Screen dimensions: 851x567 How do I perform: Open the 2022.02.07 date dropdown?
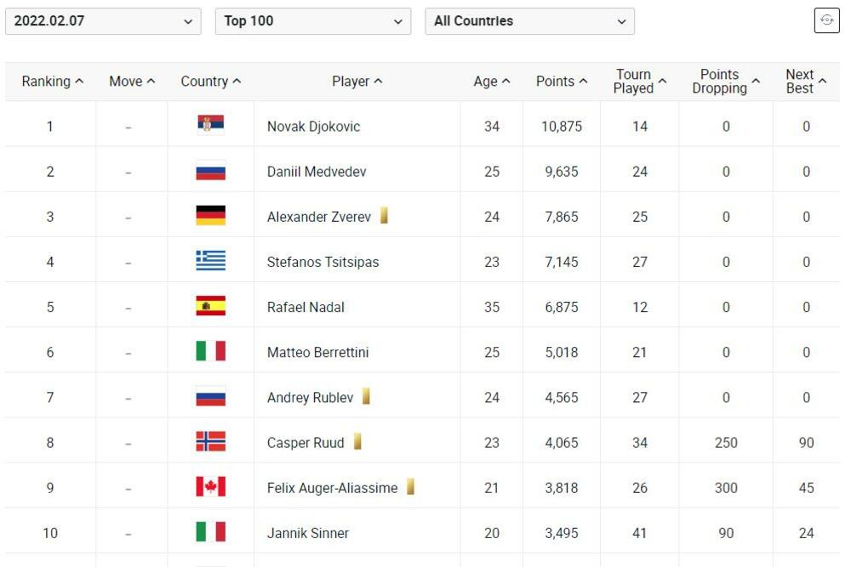click(x=102, y=19)
